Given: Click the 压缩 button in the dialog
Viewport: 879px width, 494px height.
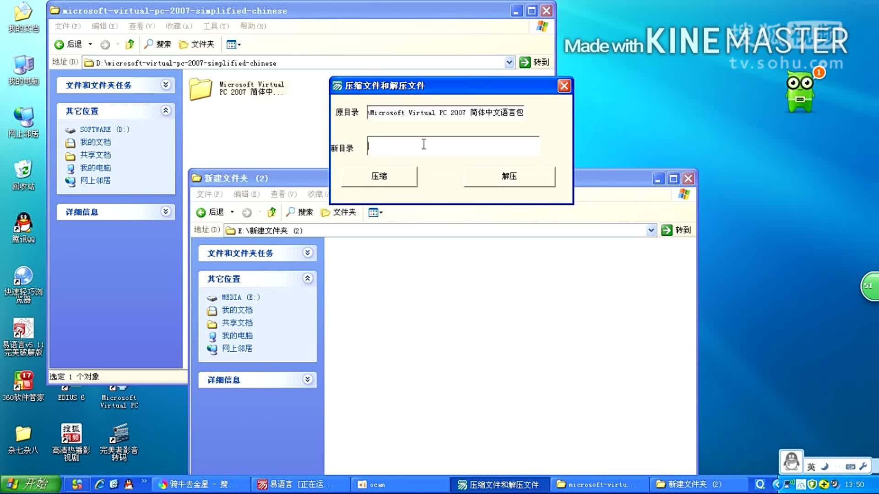Looking at the screenshot, I should pos(379,176).
